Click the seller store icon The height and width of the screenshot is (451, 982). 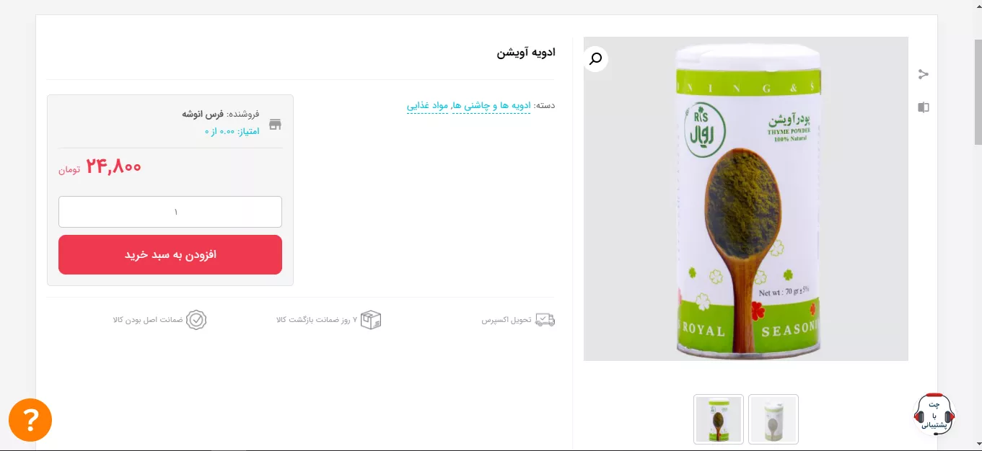[275, 124]
